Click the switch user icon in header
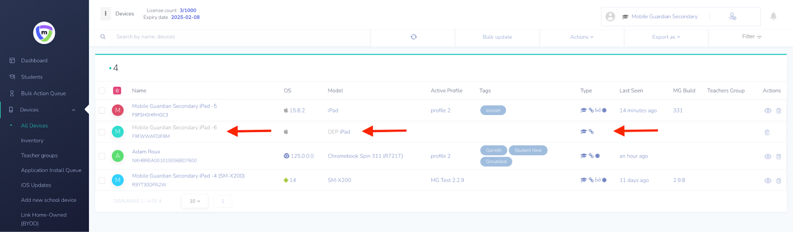The height and width of the screenshot is (232, 793). click(733, 16)
